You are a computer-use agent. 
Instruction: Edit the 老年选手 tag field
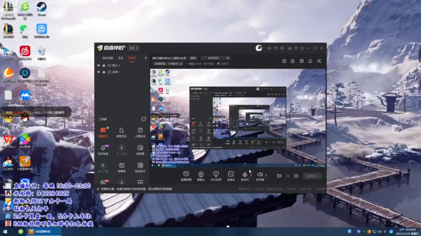pos(215,58)
